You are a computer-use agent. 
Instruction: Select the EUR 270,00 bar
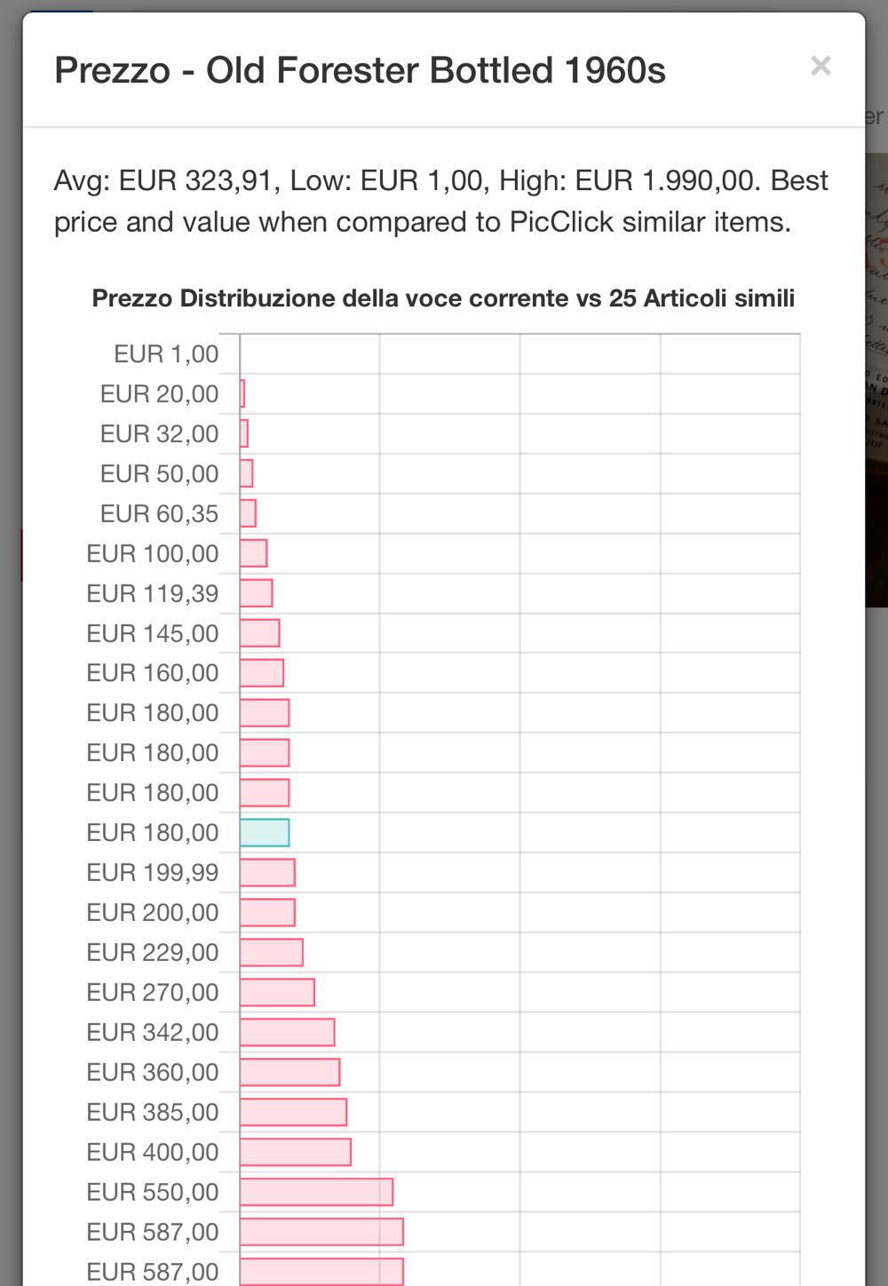[277, 992]
